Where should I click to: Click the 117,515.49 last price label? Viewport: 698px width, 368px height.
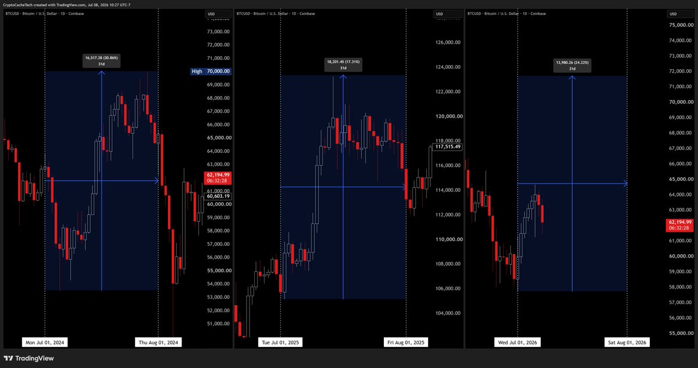tap(448, 147)
